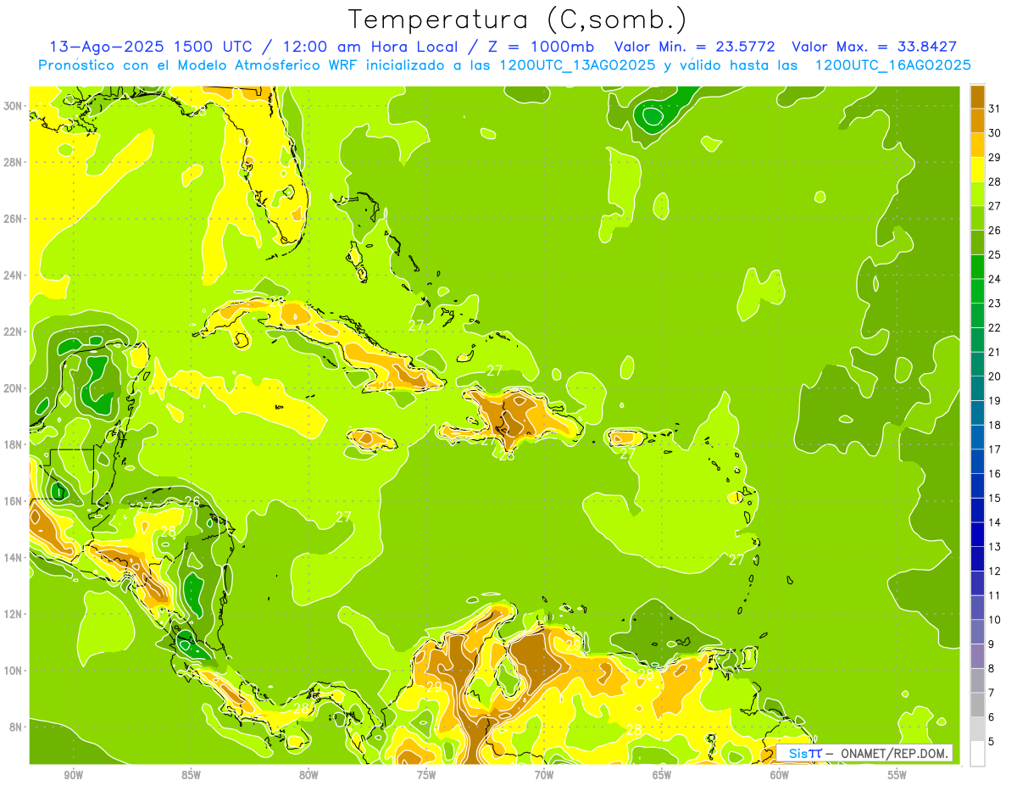The image size is (1017, 786).
Task: Click the color bar label 5
Action: coord(993,742)
